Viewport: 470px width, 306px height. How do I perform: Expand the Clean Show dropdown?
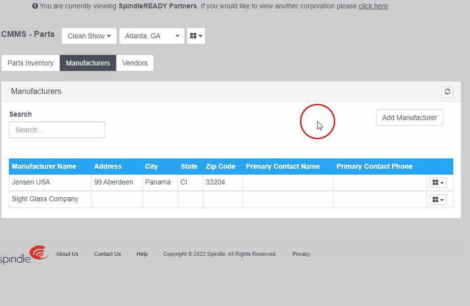click(89, 36)
